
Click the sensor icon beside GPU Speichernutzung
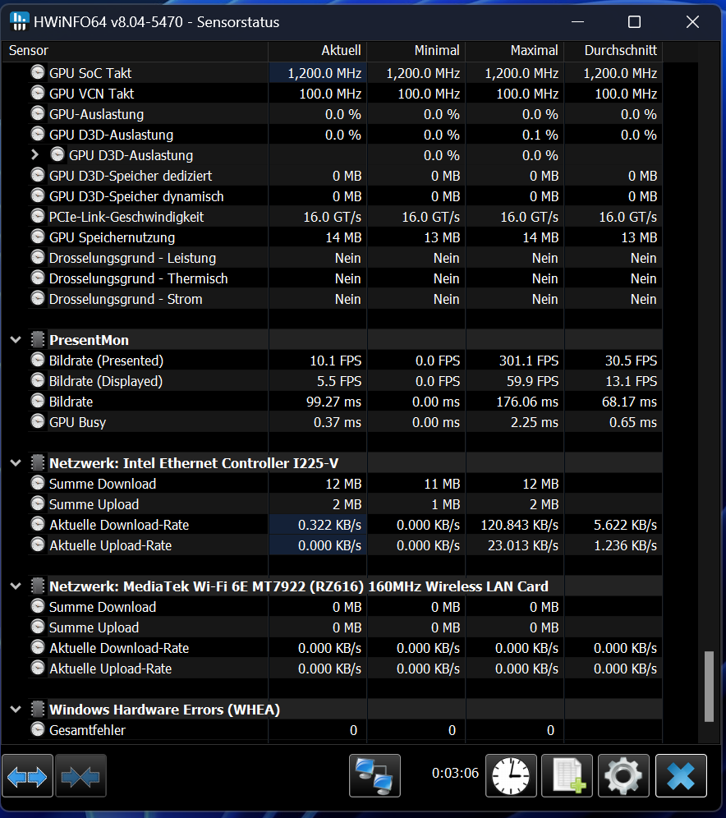[38, 237]
